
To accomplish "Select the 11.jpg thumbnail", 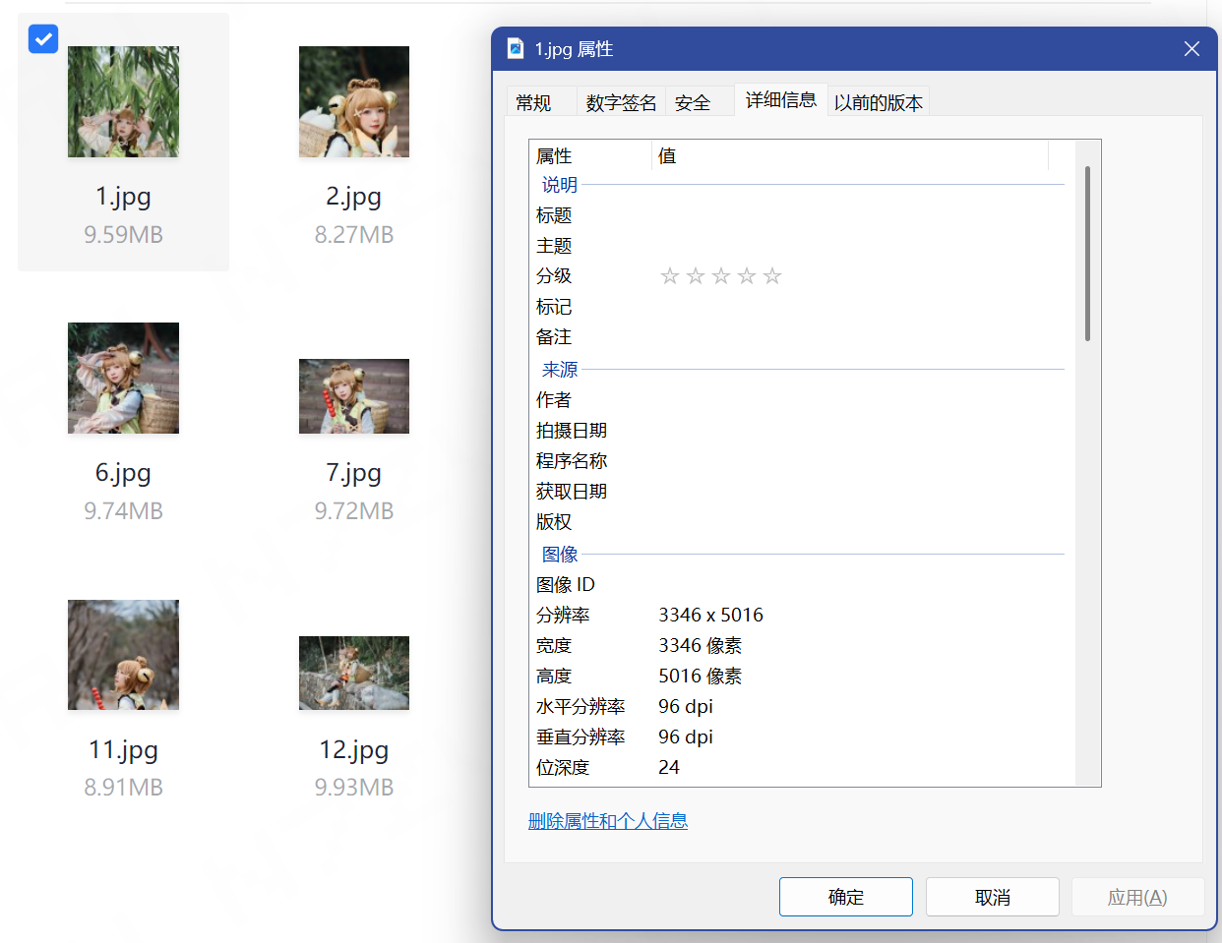I will (x=123, y=655).
